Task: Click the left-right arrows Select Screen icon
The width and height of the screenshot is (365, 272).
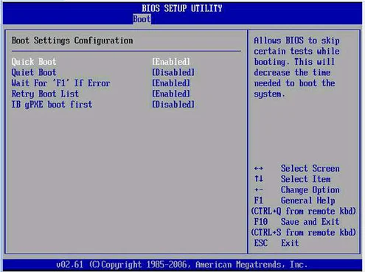Action: [x=258, y=169]
